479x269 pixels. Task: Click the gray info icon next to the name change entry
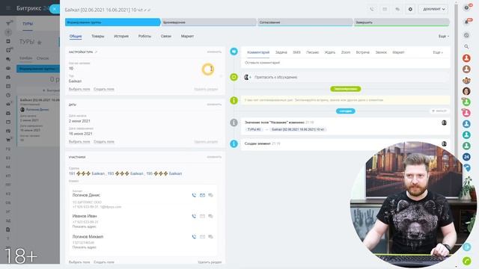[x=234, y=123]
